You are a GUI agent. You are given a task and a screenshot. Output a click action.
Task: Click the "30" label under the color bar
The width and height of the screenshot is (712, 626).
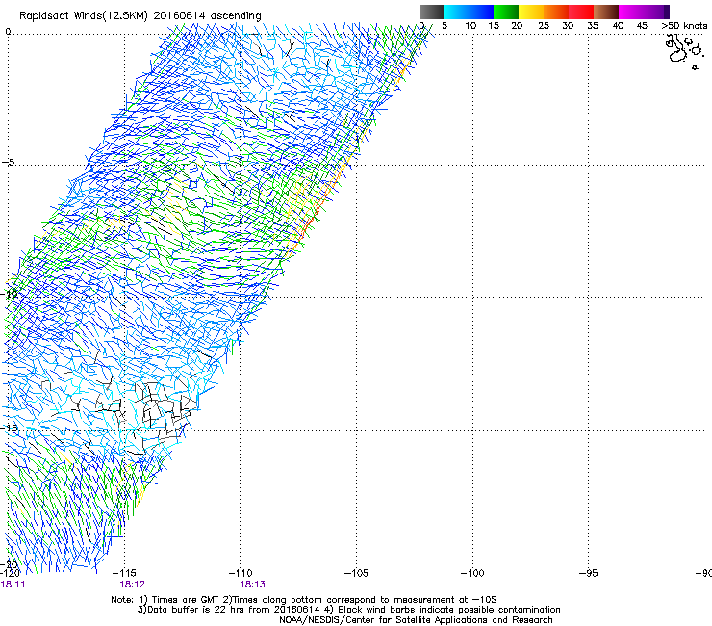[568, 26]
